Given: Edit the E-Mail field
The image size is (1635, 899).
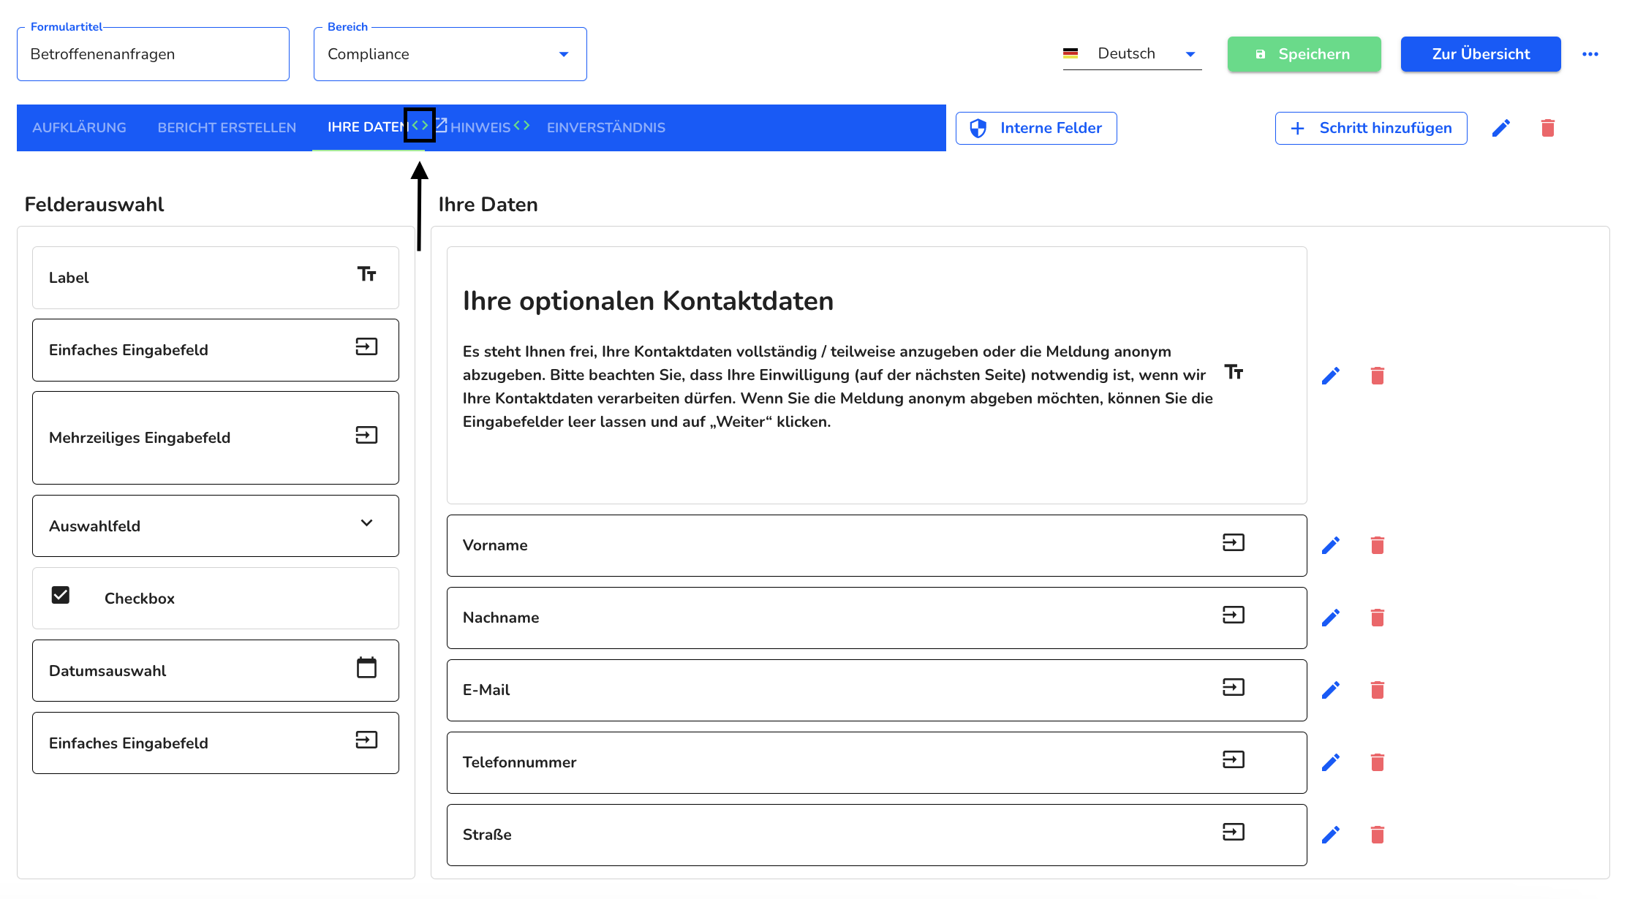Looking at the screenshot, I should pyautogui.click(x=1331, y=690).
